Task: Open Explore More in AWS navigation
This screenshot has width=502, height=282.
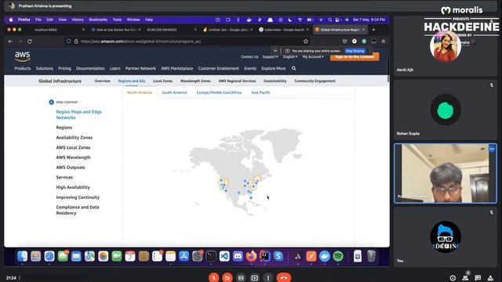Action: point(274,68)
